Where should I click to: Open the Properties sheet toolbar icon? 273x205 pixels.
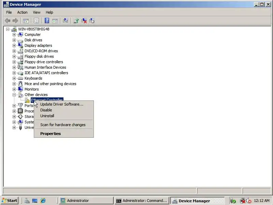tap(37, 21)
